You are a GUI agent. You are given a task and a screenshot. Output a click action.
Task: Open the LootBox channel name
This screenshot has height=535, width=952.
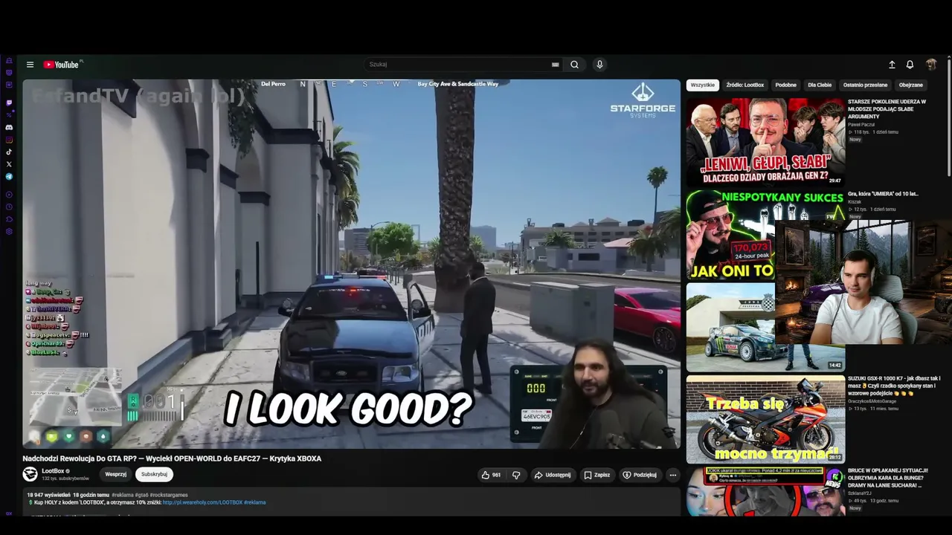(53, 471)
